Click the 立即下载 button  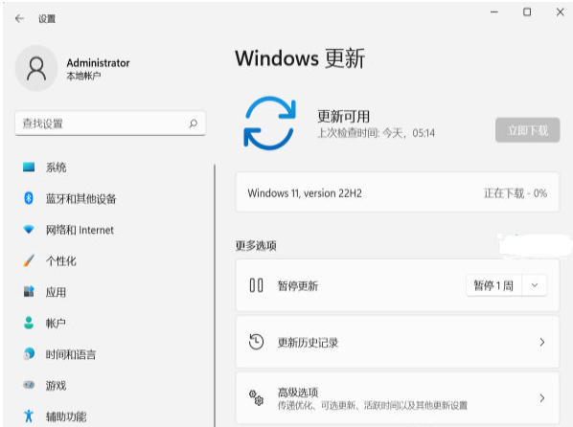[527, 130]
